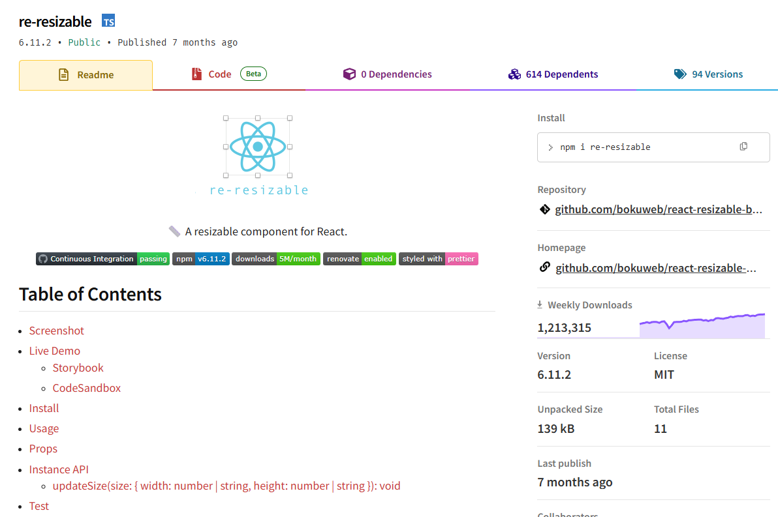The image size is (778, 517).
Task: Click the Versions tags icon
Action: click(680, 74)
